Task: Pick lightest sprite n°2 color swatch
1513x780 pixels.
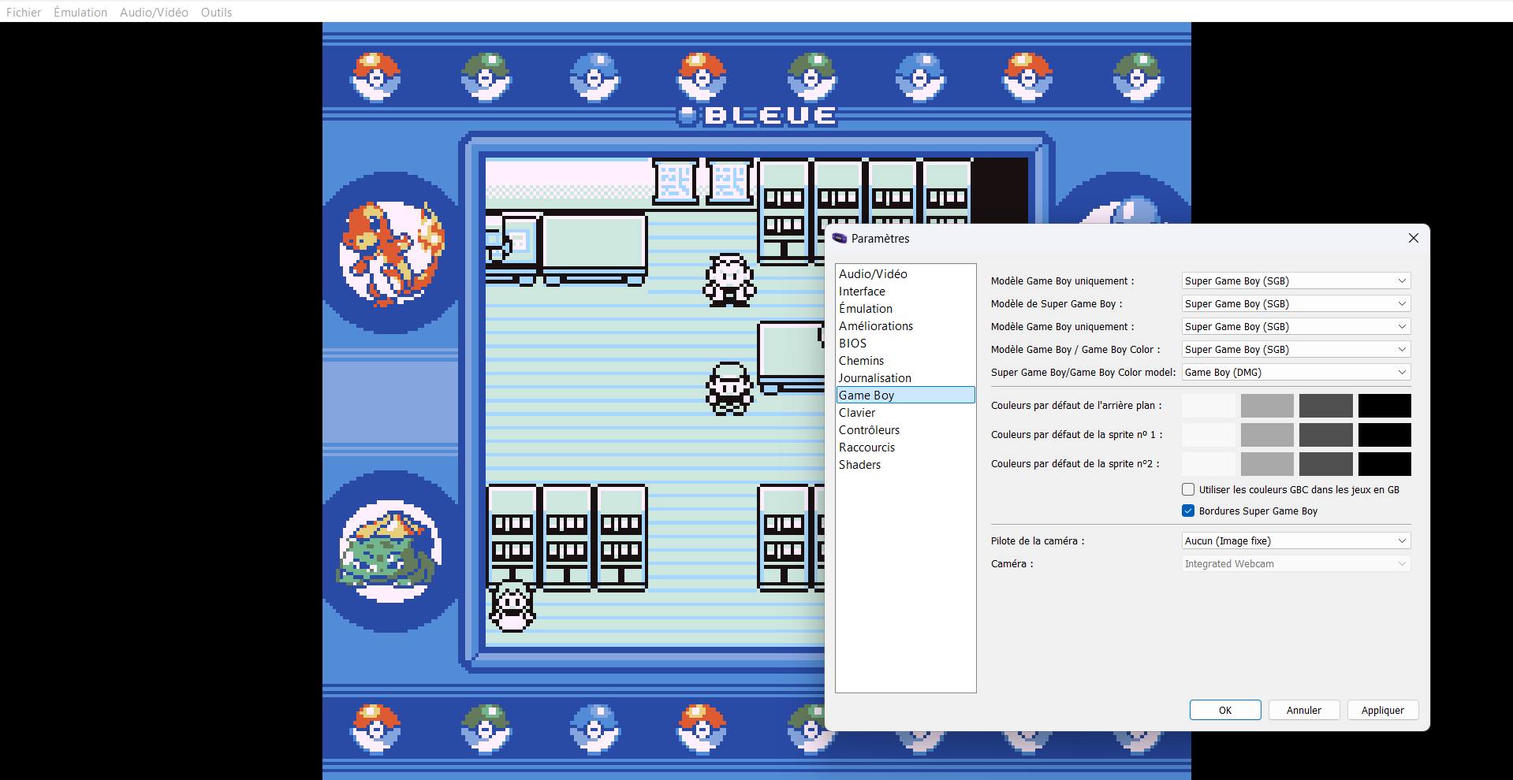Action: [1208, 464]
